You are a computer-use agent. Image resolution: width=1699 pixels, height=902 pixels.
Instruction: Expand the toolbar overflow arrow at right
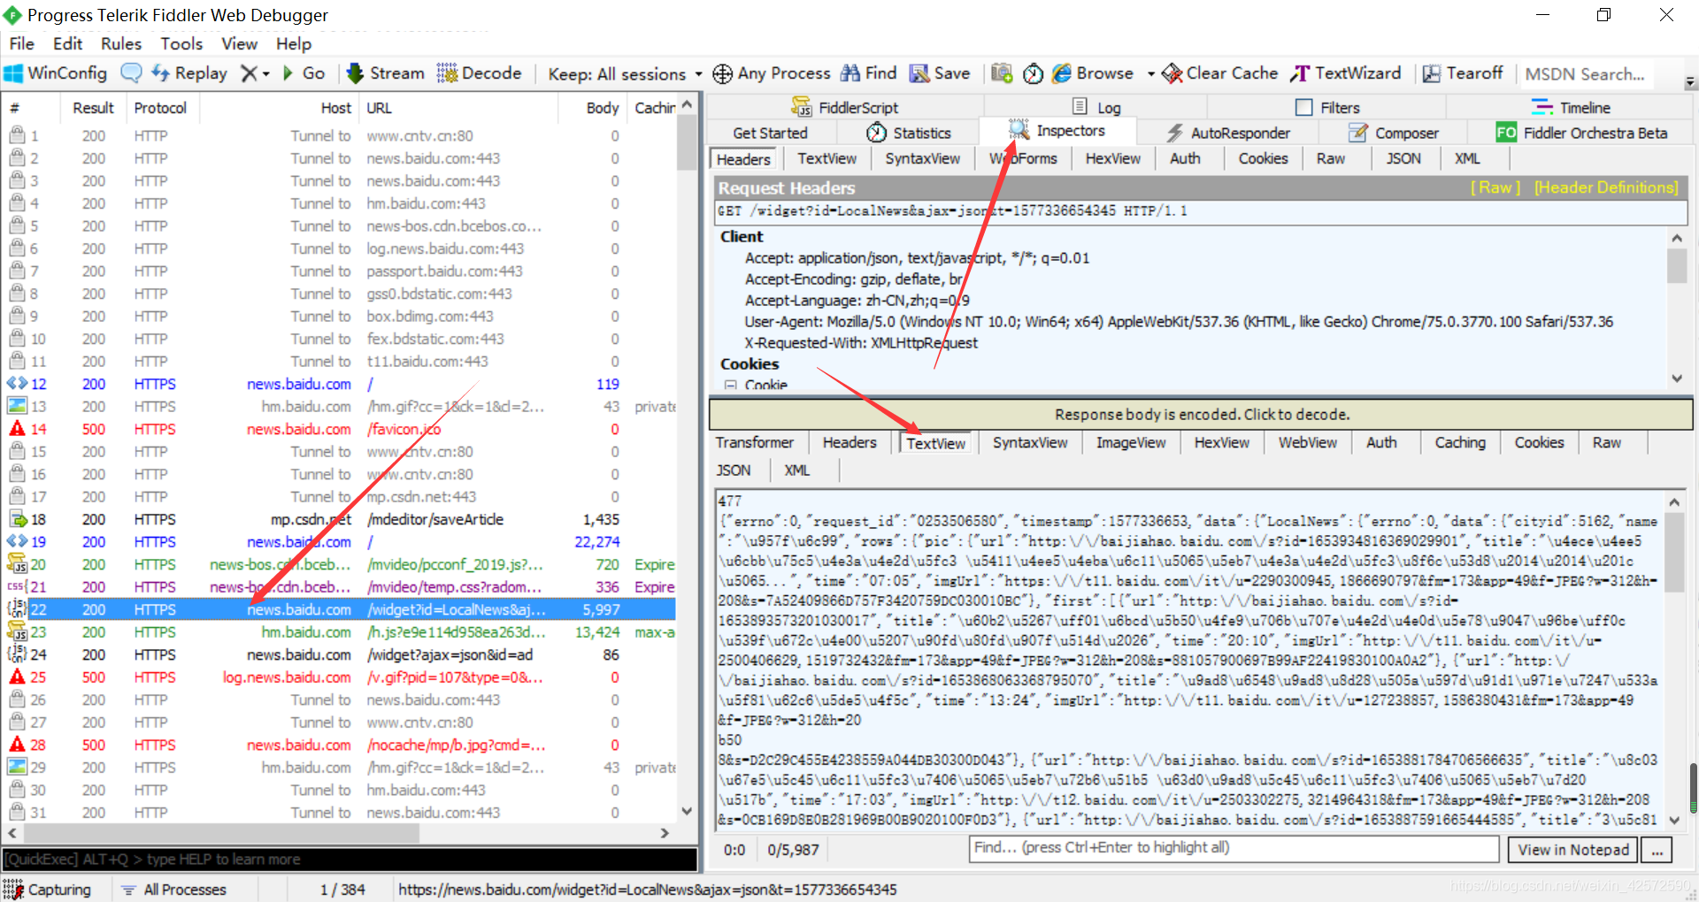tap(1690, 82)
